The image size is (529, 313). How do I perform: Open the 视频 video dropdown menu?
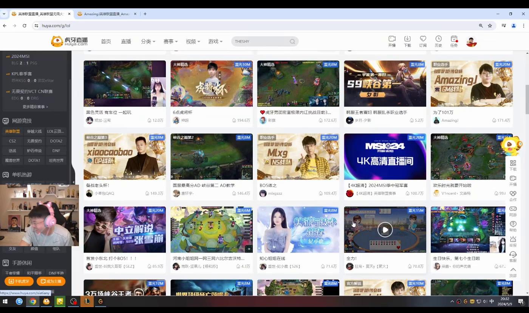pyautogui.click(x=193, y=42)
